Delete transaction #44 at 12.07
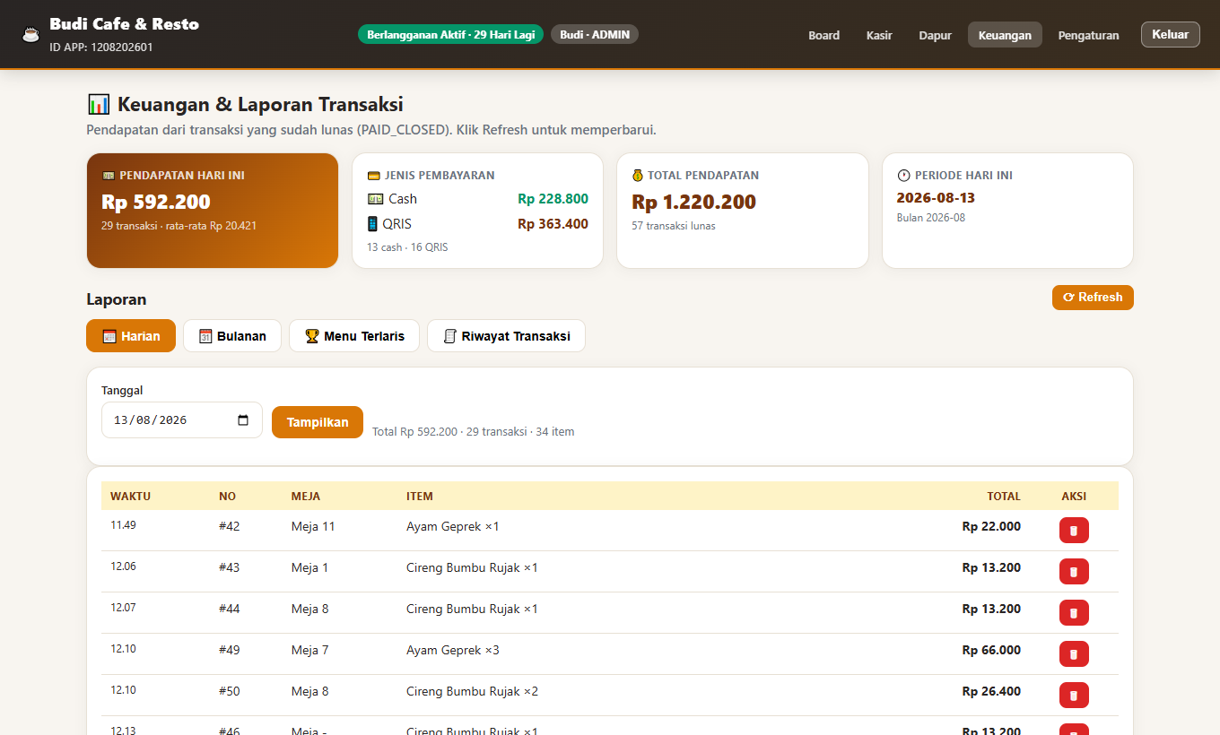This screenshot has height=735, width=1220. [x=1074, y=613]
